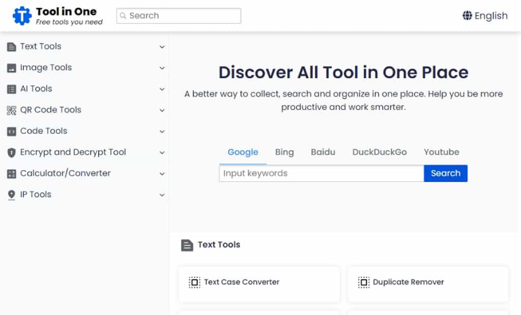Click the IP Tools location pin icon
This screenshot has width=521, height=315.
point(11,195)
